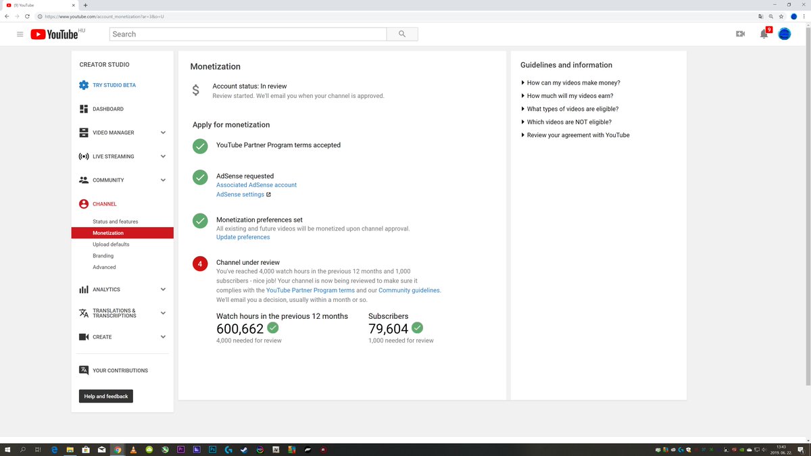This screenshot has width=811, height=456.
Task: Expand 'How can my videos make money?'
Action: click(570, 82)
